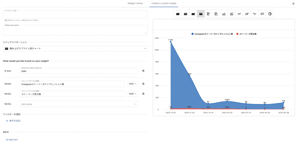300x144 pixels.
Task: Click the highlighted stacked spline area icon
Action: [201, 14]
